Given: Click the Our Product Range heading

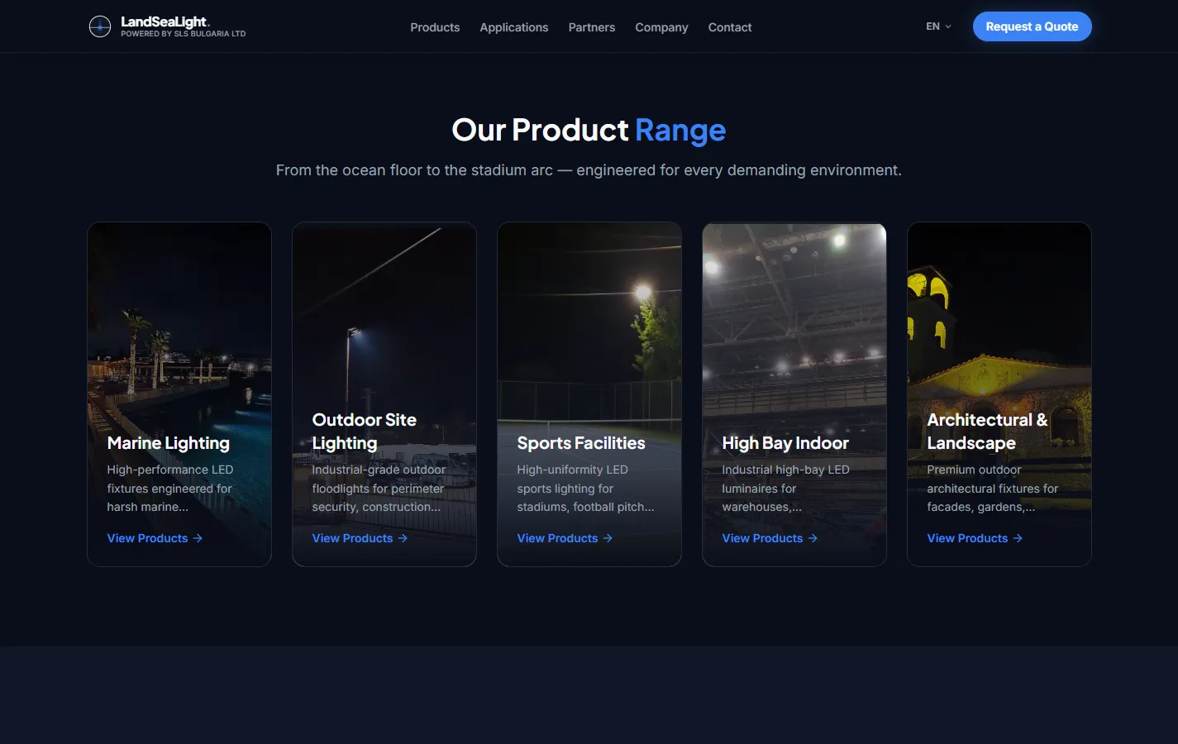Looking at the screenshot, I should click(x=589, y=130).
